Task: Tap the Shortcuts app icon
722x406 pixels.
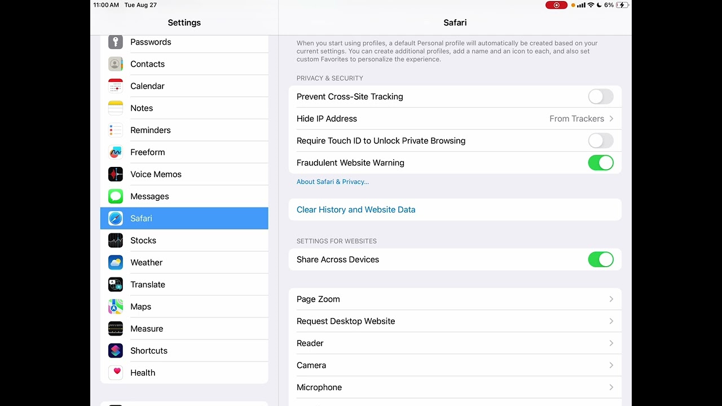Action: point(116,351)
